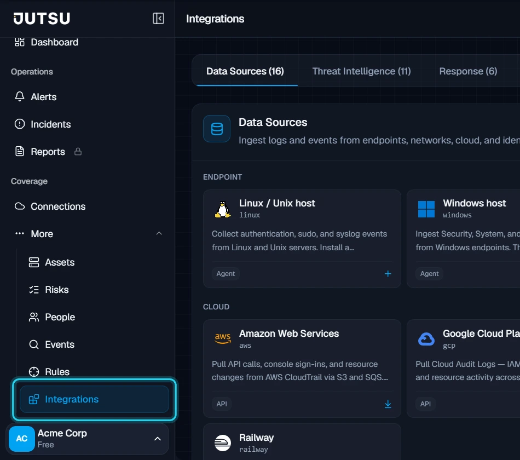This screenshot has width=520, height=460.
Task: Click the Integrations blocks icon
Action: tap(34, 399)
